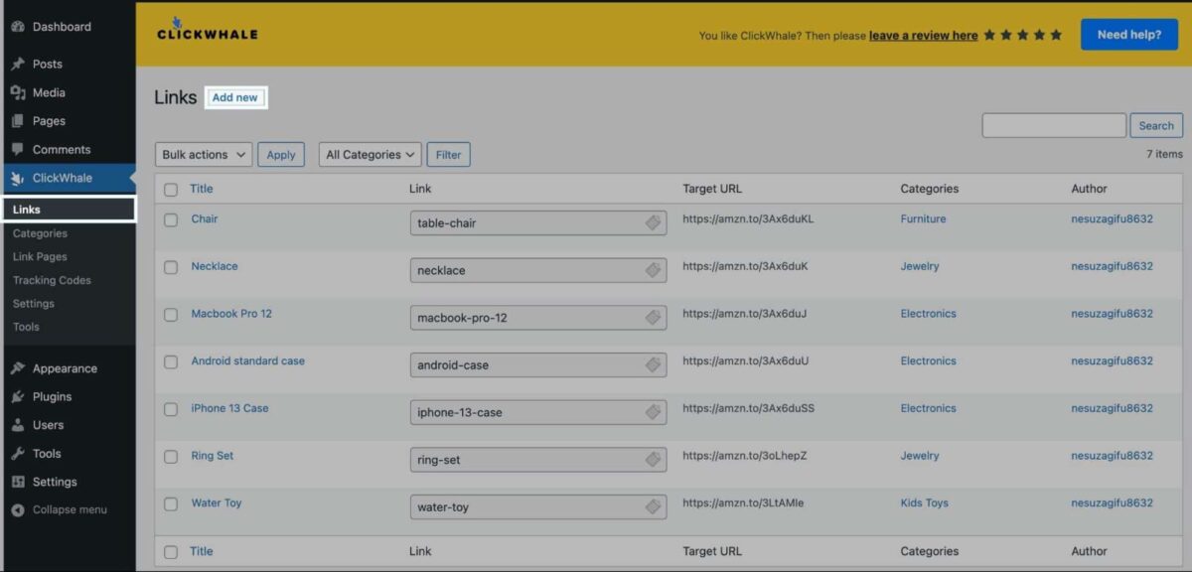Open the Bulk actions dropdown
The image size is (1192, 572).
203,155
